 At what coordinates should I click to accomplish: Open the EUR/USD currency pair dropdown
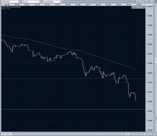tap(20, 2)
